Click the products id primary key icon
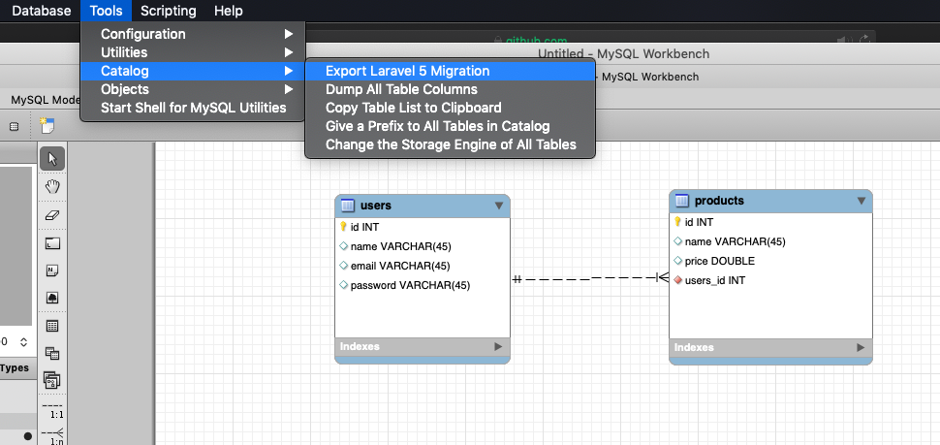The width and height of the screenshot is (940, 445). 678,222
